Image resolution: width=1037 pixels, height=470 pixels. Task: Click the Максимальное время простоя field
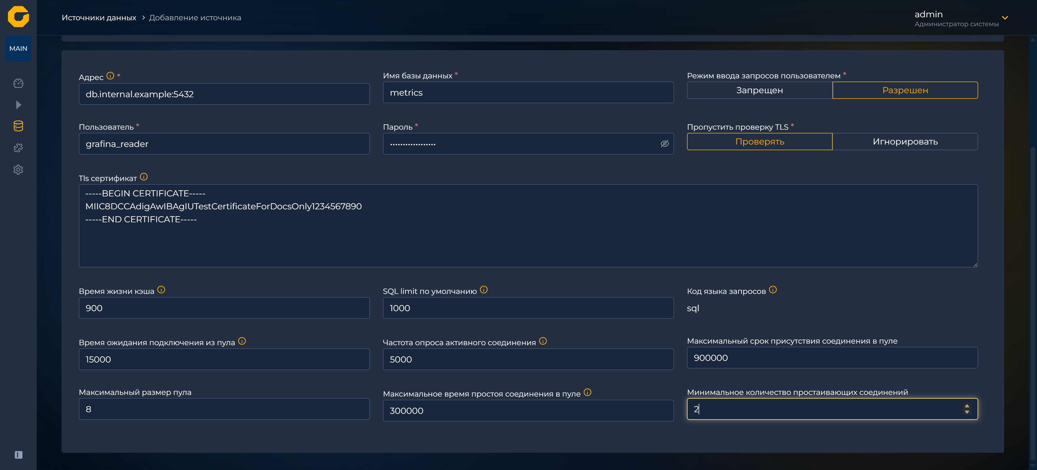pyautogui.click(x=528, y=410)
